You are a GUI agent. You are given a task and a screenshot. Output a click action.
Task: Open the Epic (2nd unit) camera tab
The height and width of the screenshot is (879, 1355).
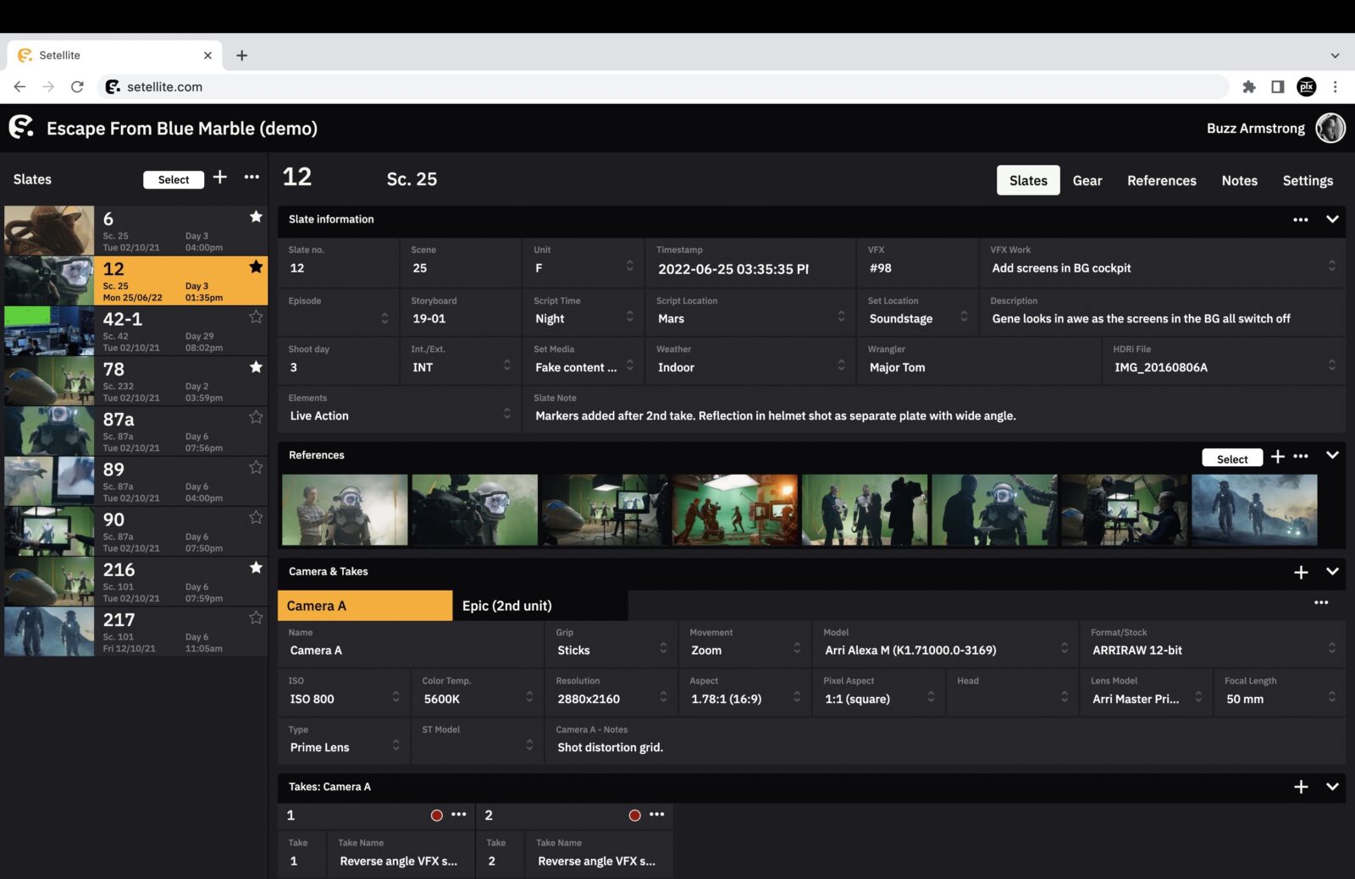(x=506, y=605)
